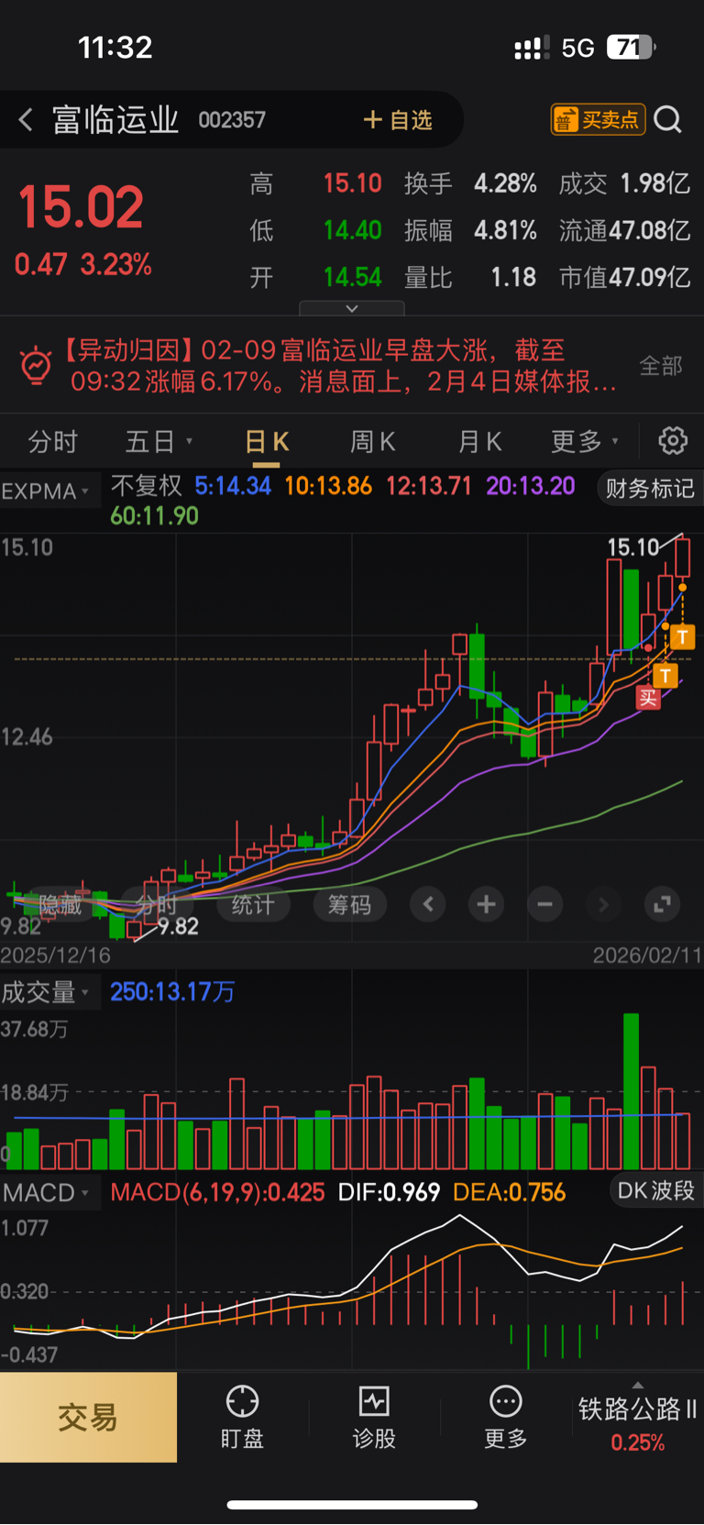Toggle DK波段 indicator
The height and width of the screenshot is (1525, 704).
pyautogui.click(x=656, y=1190)
